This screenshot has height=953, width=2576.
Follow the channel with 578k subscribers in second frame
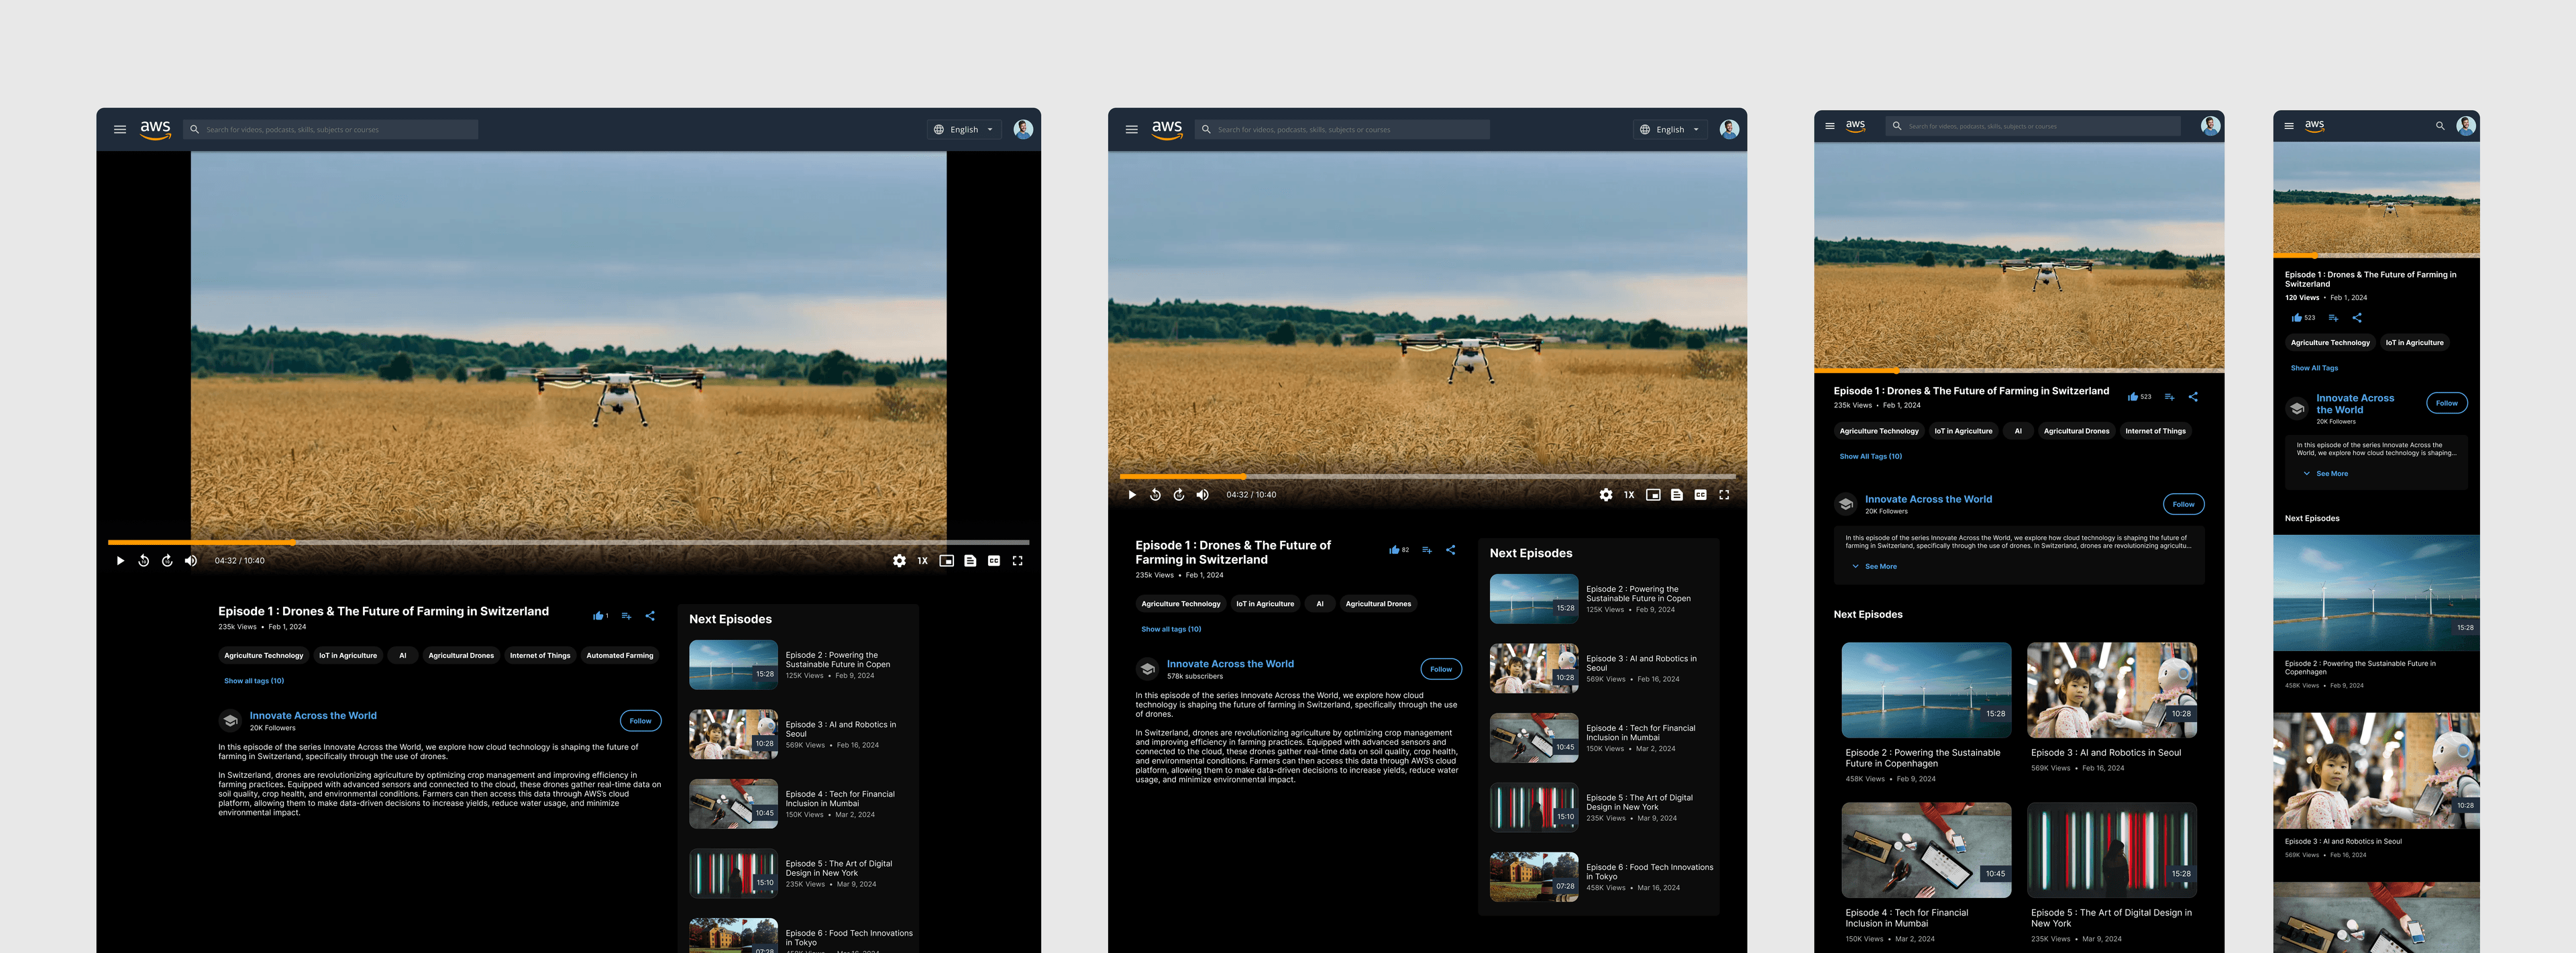coord(1441,669)
